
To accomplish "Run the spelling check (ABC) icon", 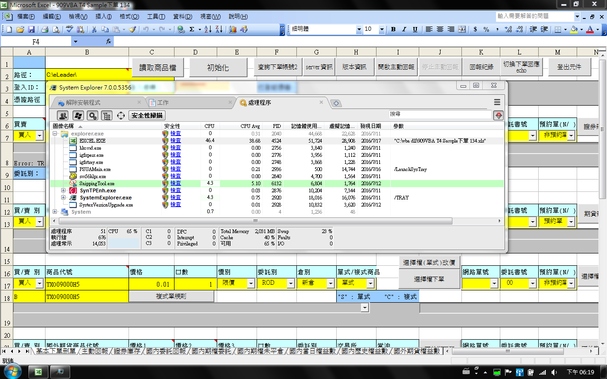I will [70, 29].
